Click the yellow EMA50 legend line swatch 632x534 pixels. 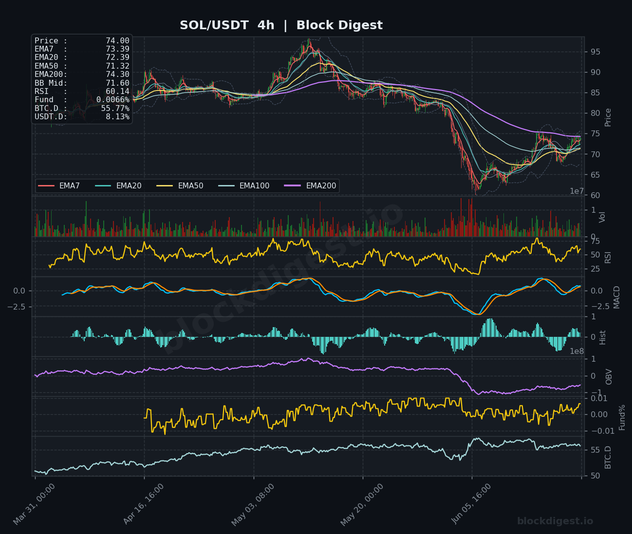click(165, 186)
